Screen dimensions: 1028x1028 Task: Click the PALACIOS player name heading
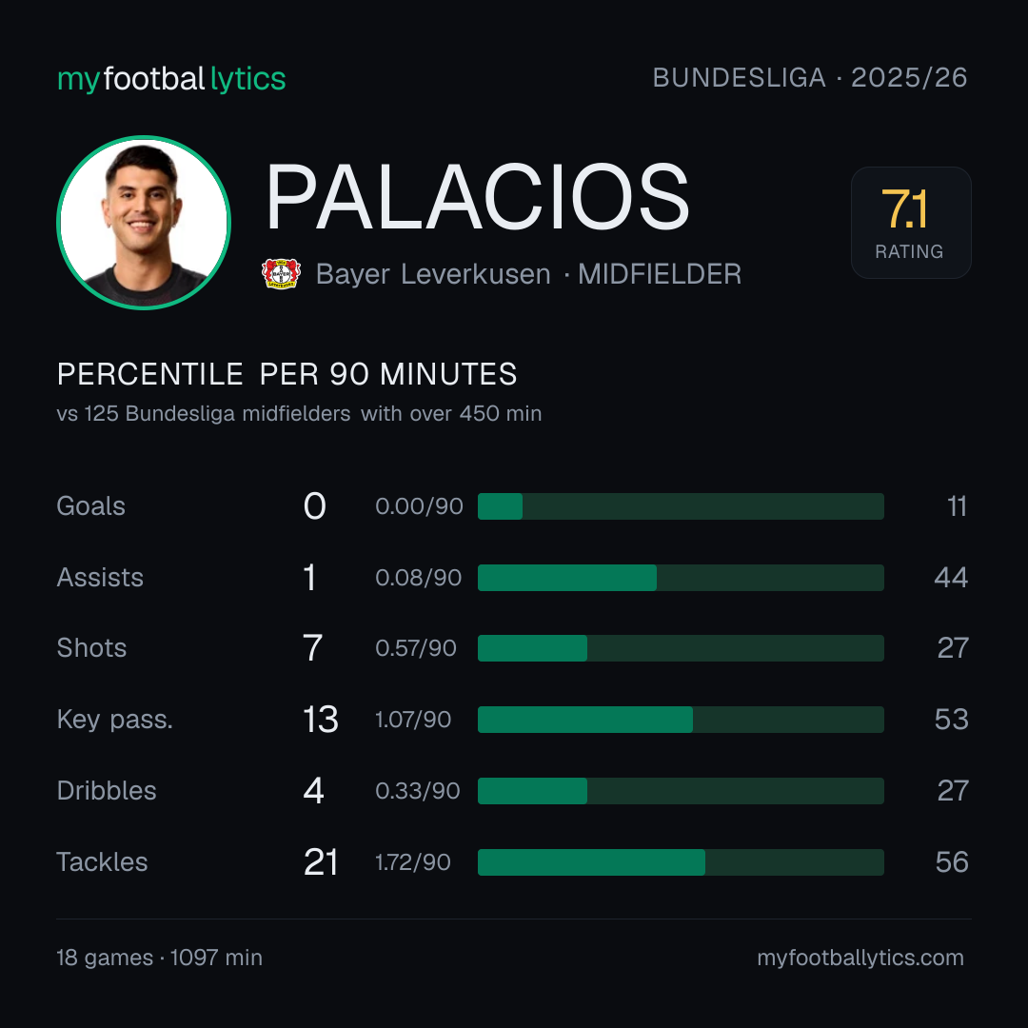[x=477, y=197]
